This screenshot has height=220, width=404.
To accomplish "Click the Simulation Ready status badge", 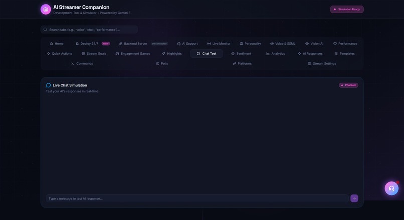I will (x=347, y=9).
